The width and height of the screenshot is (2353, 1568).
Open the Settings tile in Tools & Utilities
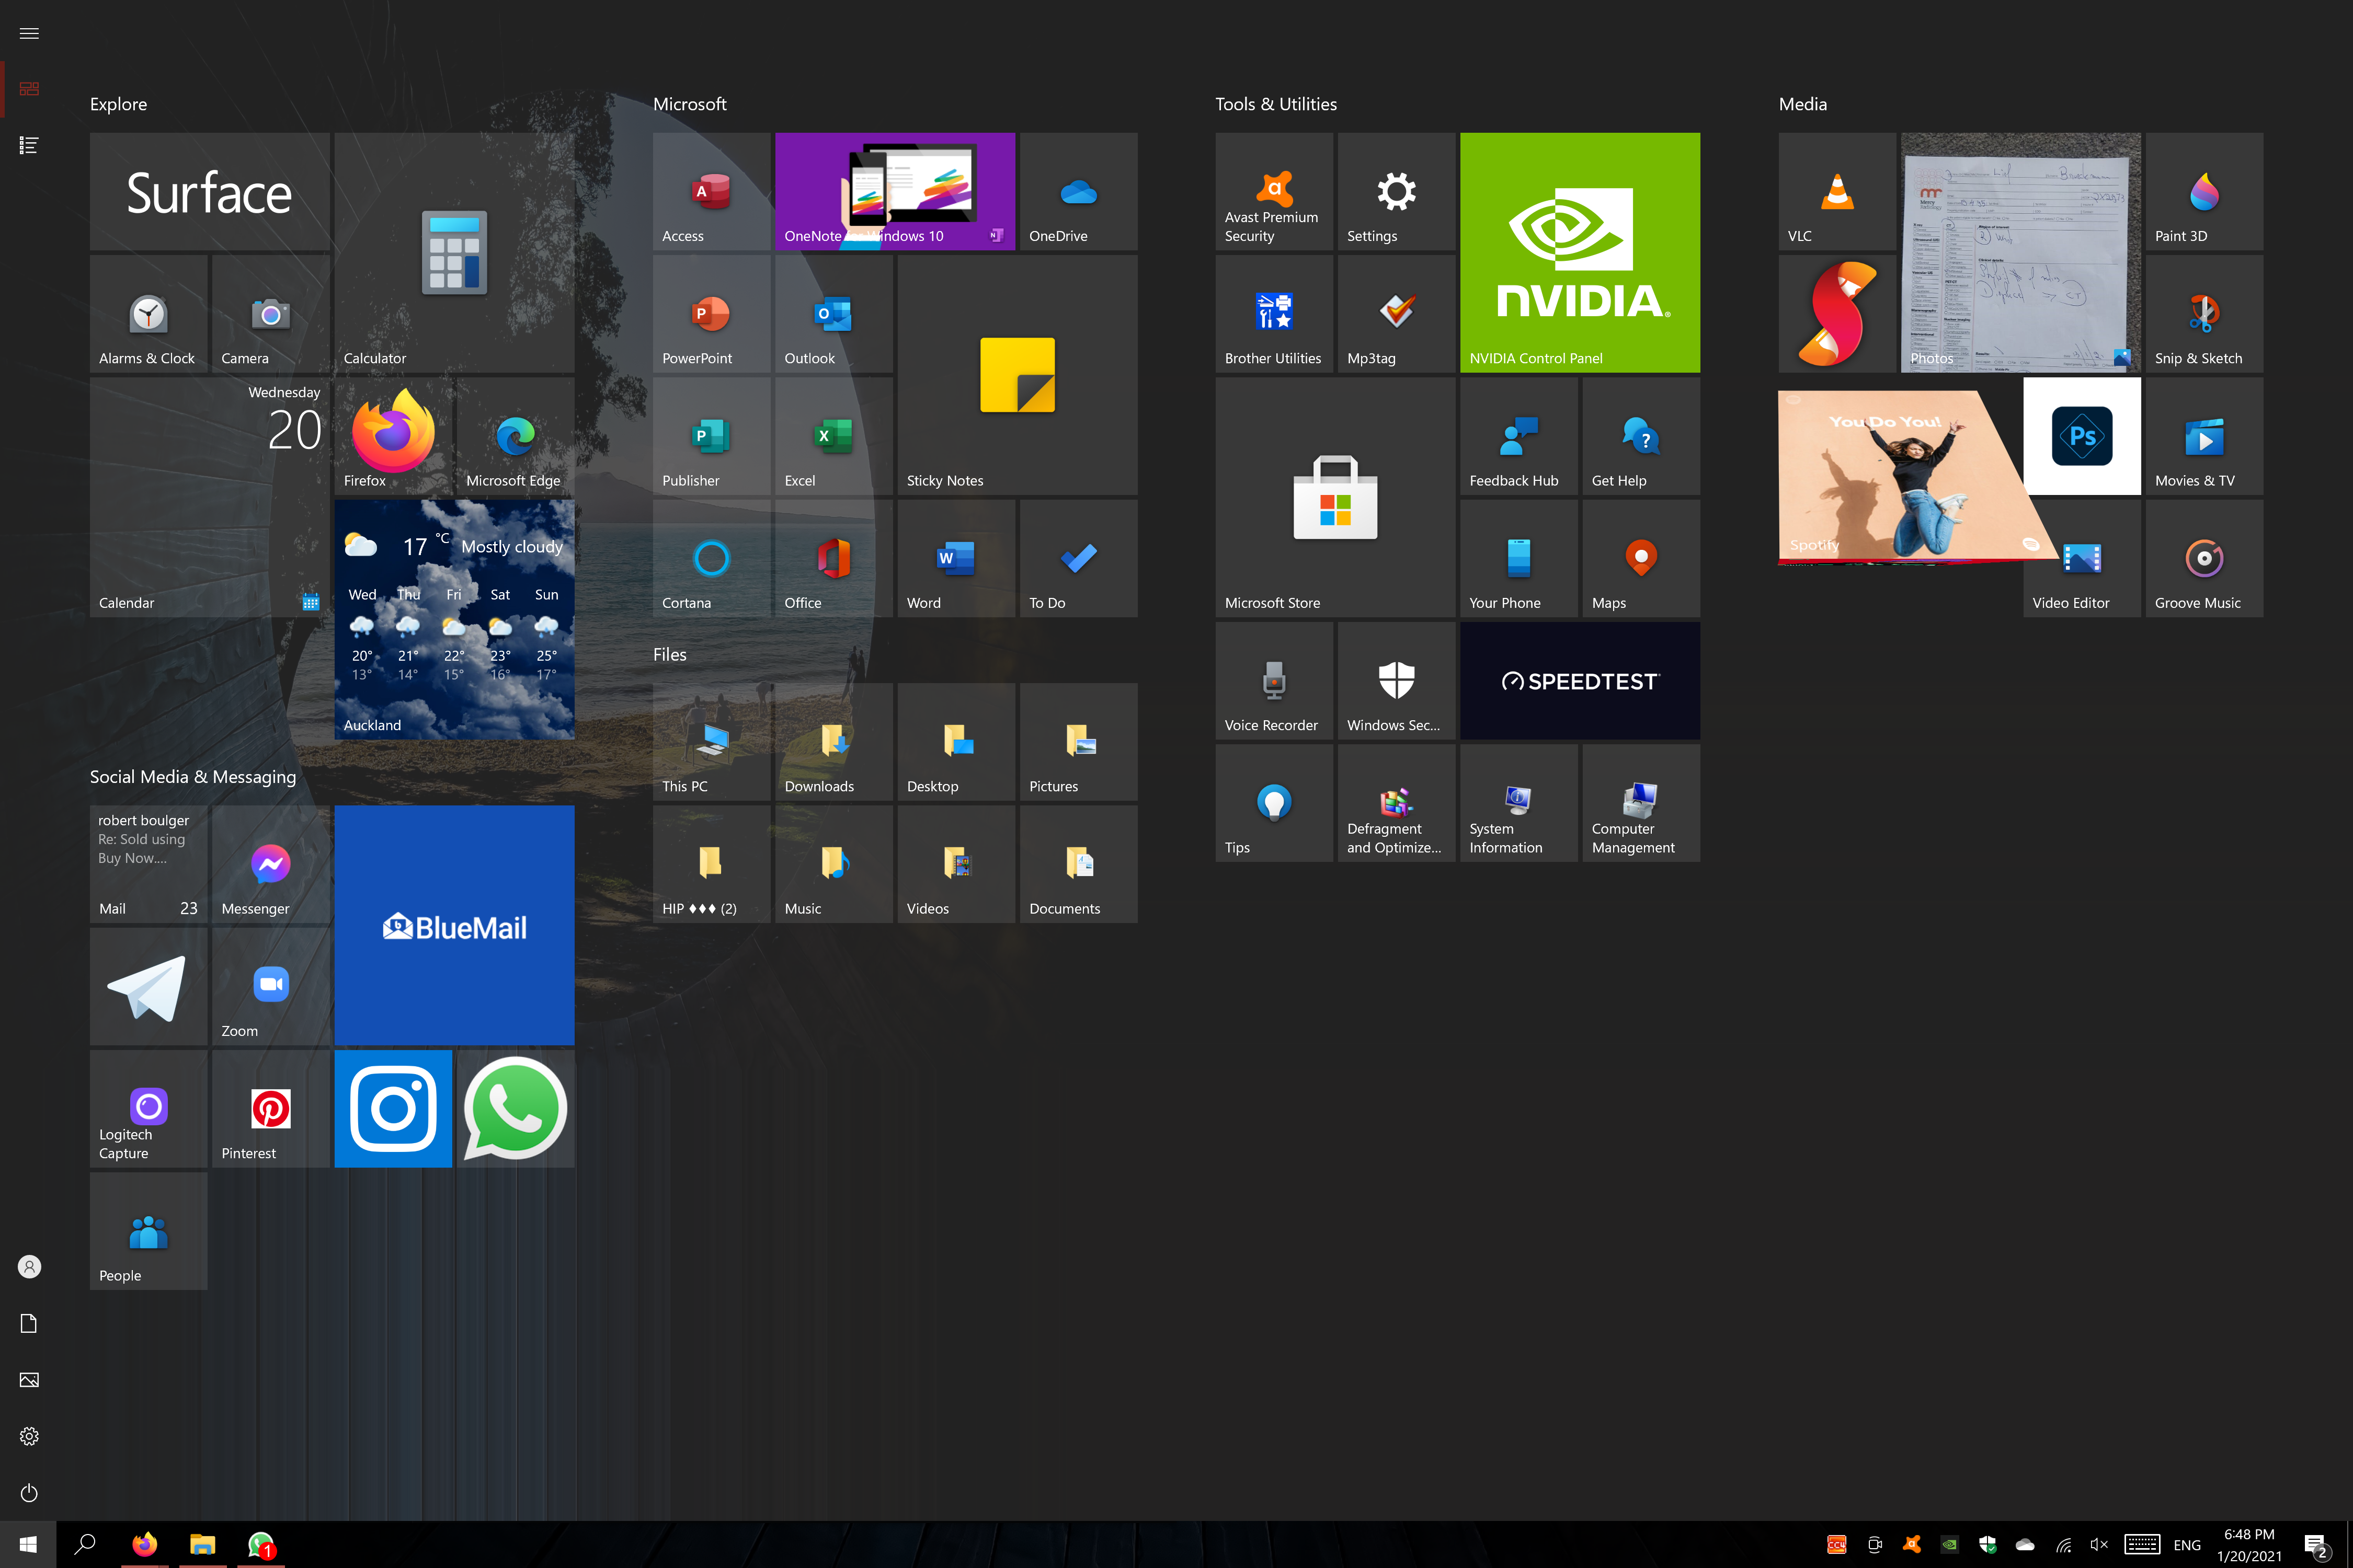click(1396, 191)
